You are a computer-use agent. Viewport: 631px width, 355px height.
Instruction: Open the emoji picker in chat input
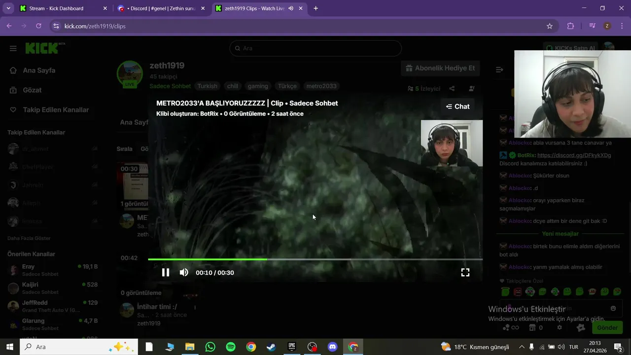pos(613,308)
